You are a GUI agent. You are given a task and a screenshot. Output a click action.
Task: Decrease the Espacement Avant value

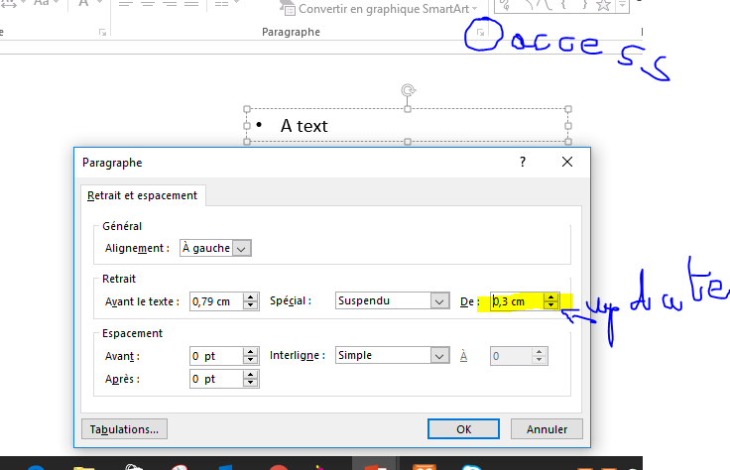(x=251, y=360)
